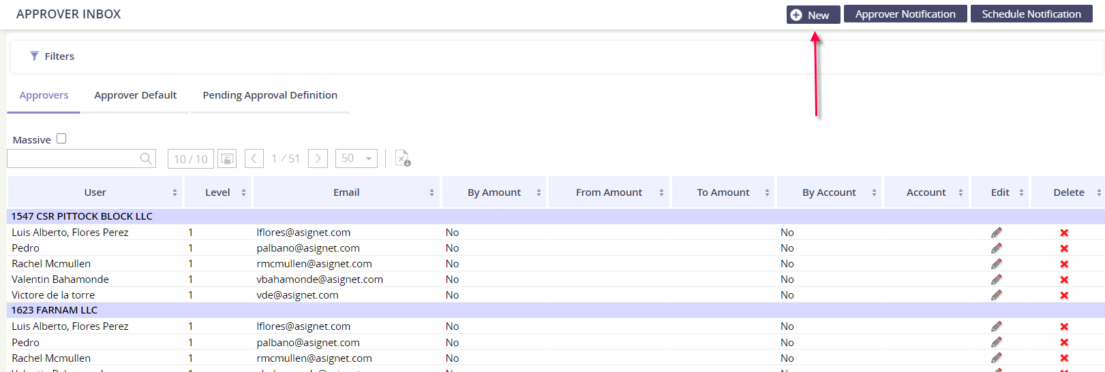
Task: Click the New button plus icon
Action: point(796,15)
